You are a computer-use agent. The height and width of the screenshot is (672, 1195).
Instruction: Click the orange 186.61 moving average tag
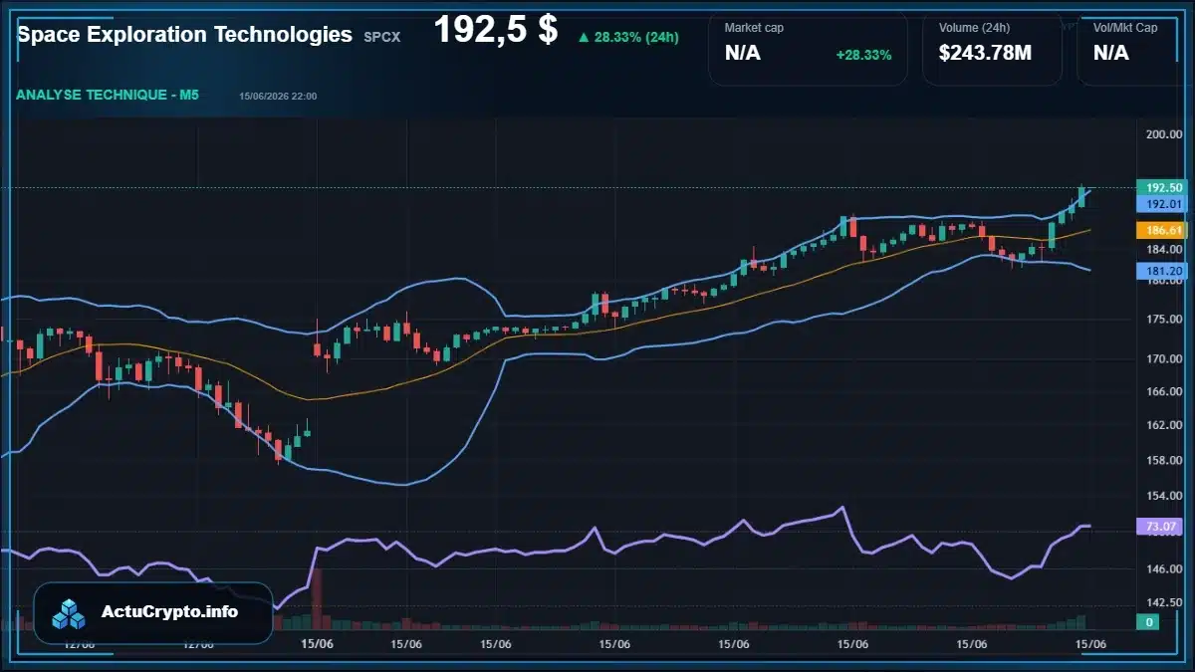pos(1163,230)
